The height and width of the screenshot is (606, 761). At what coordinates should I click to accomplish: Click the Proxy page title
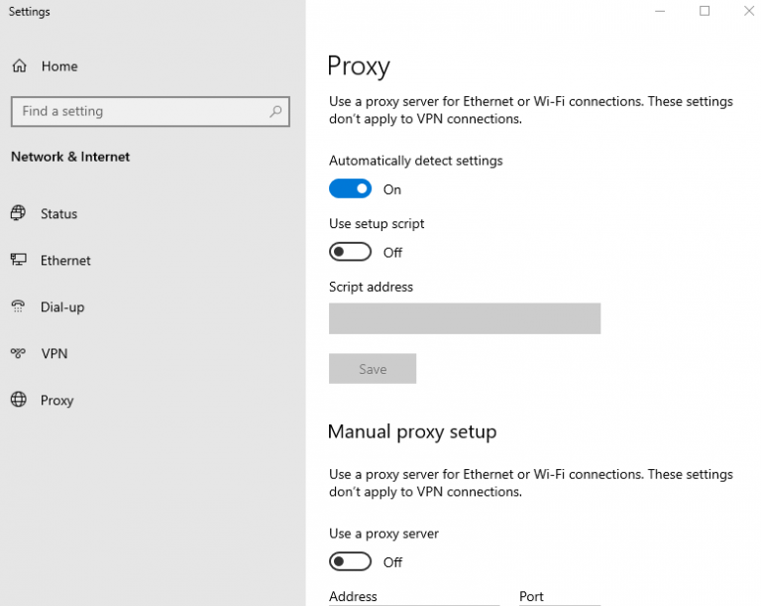coord(359,66)
